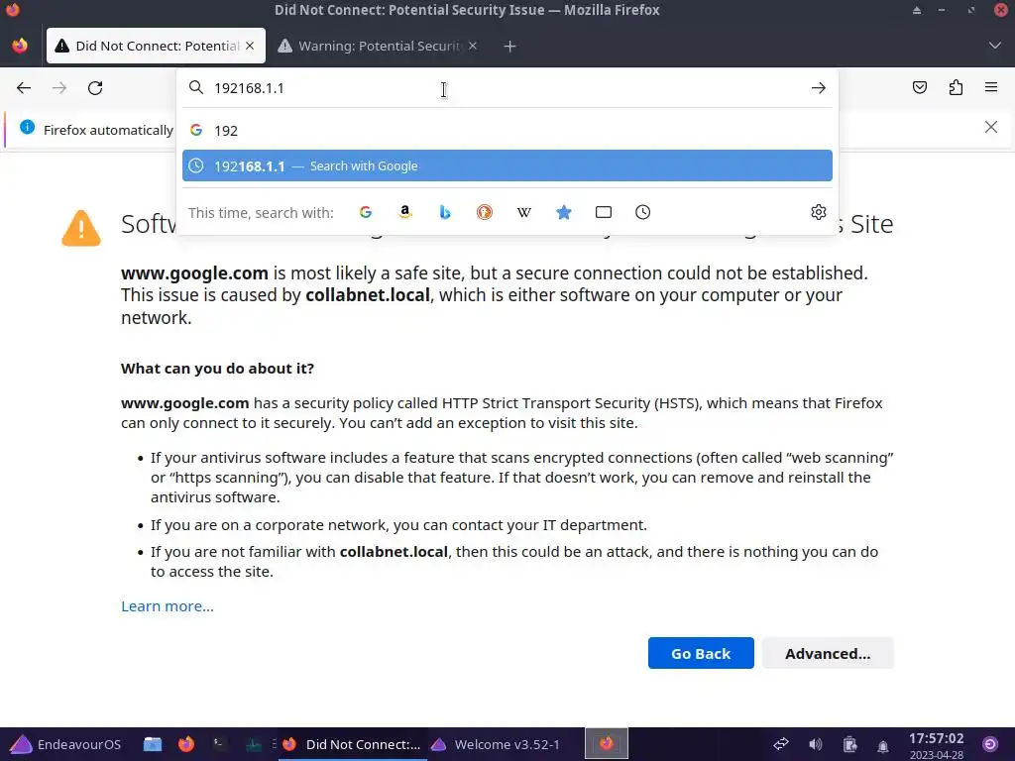The image size is (1015, 761).
Task: Reload the current page
Action: [x=95, y=88]
